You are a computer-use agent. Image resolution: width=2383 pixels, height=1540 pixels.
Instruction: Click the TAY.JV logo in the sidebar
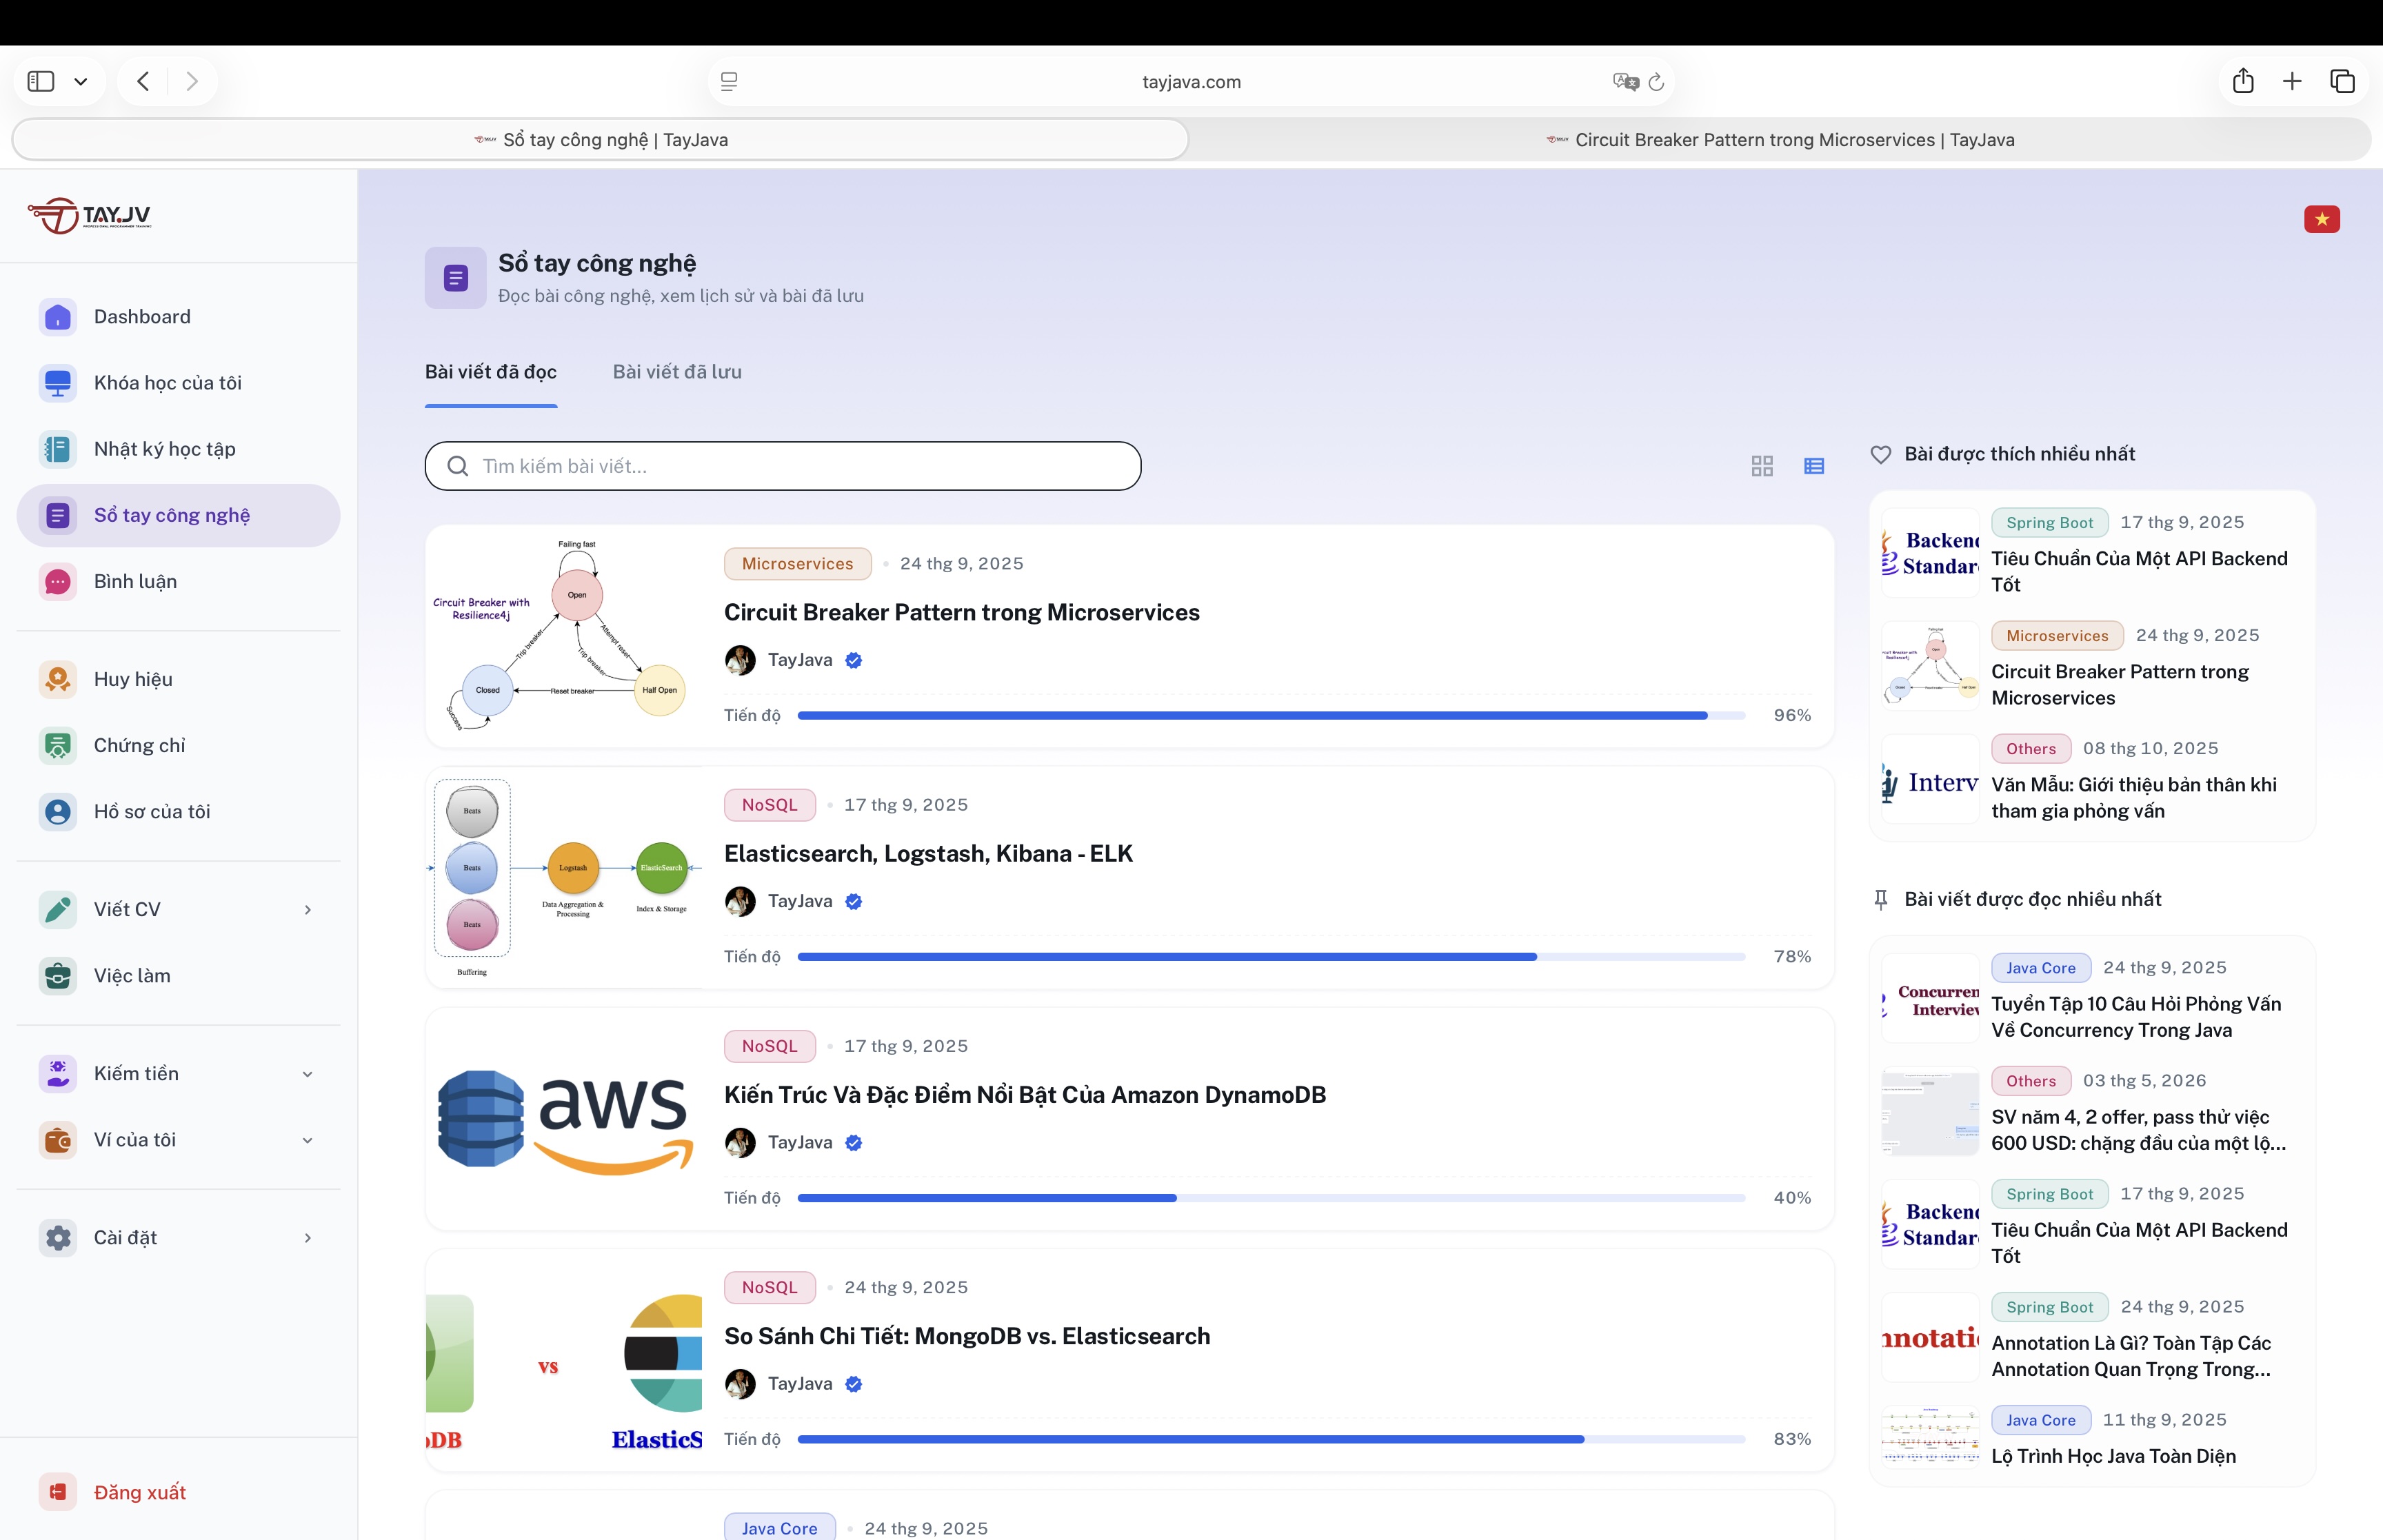[90, 215]
